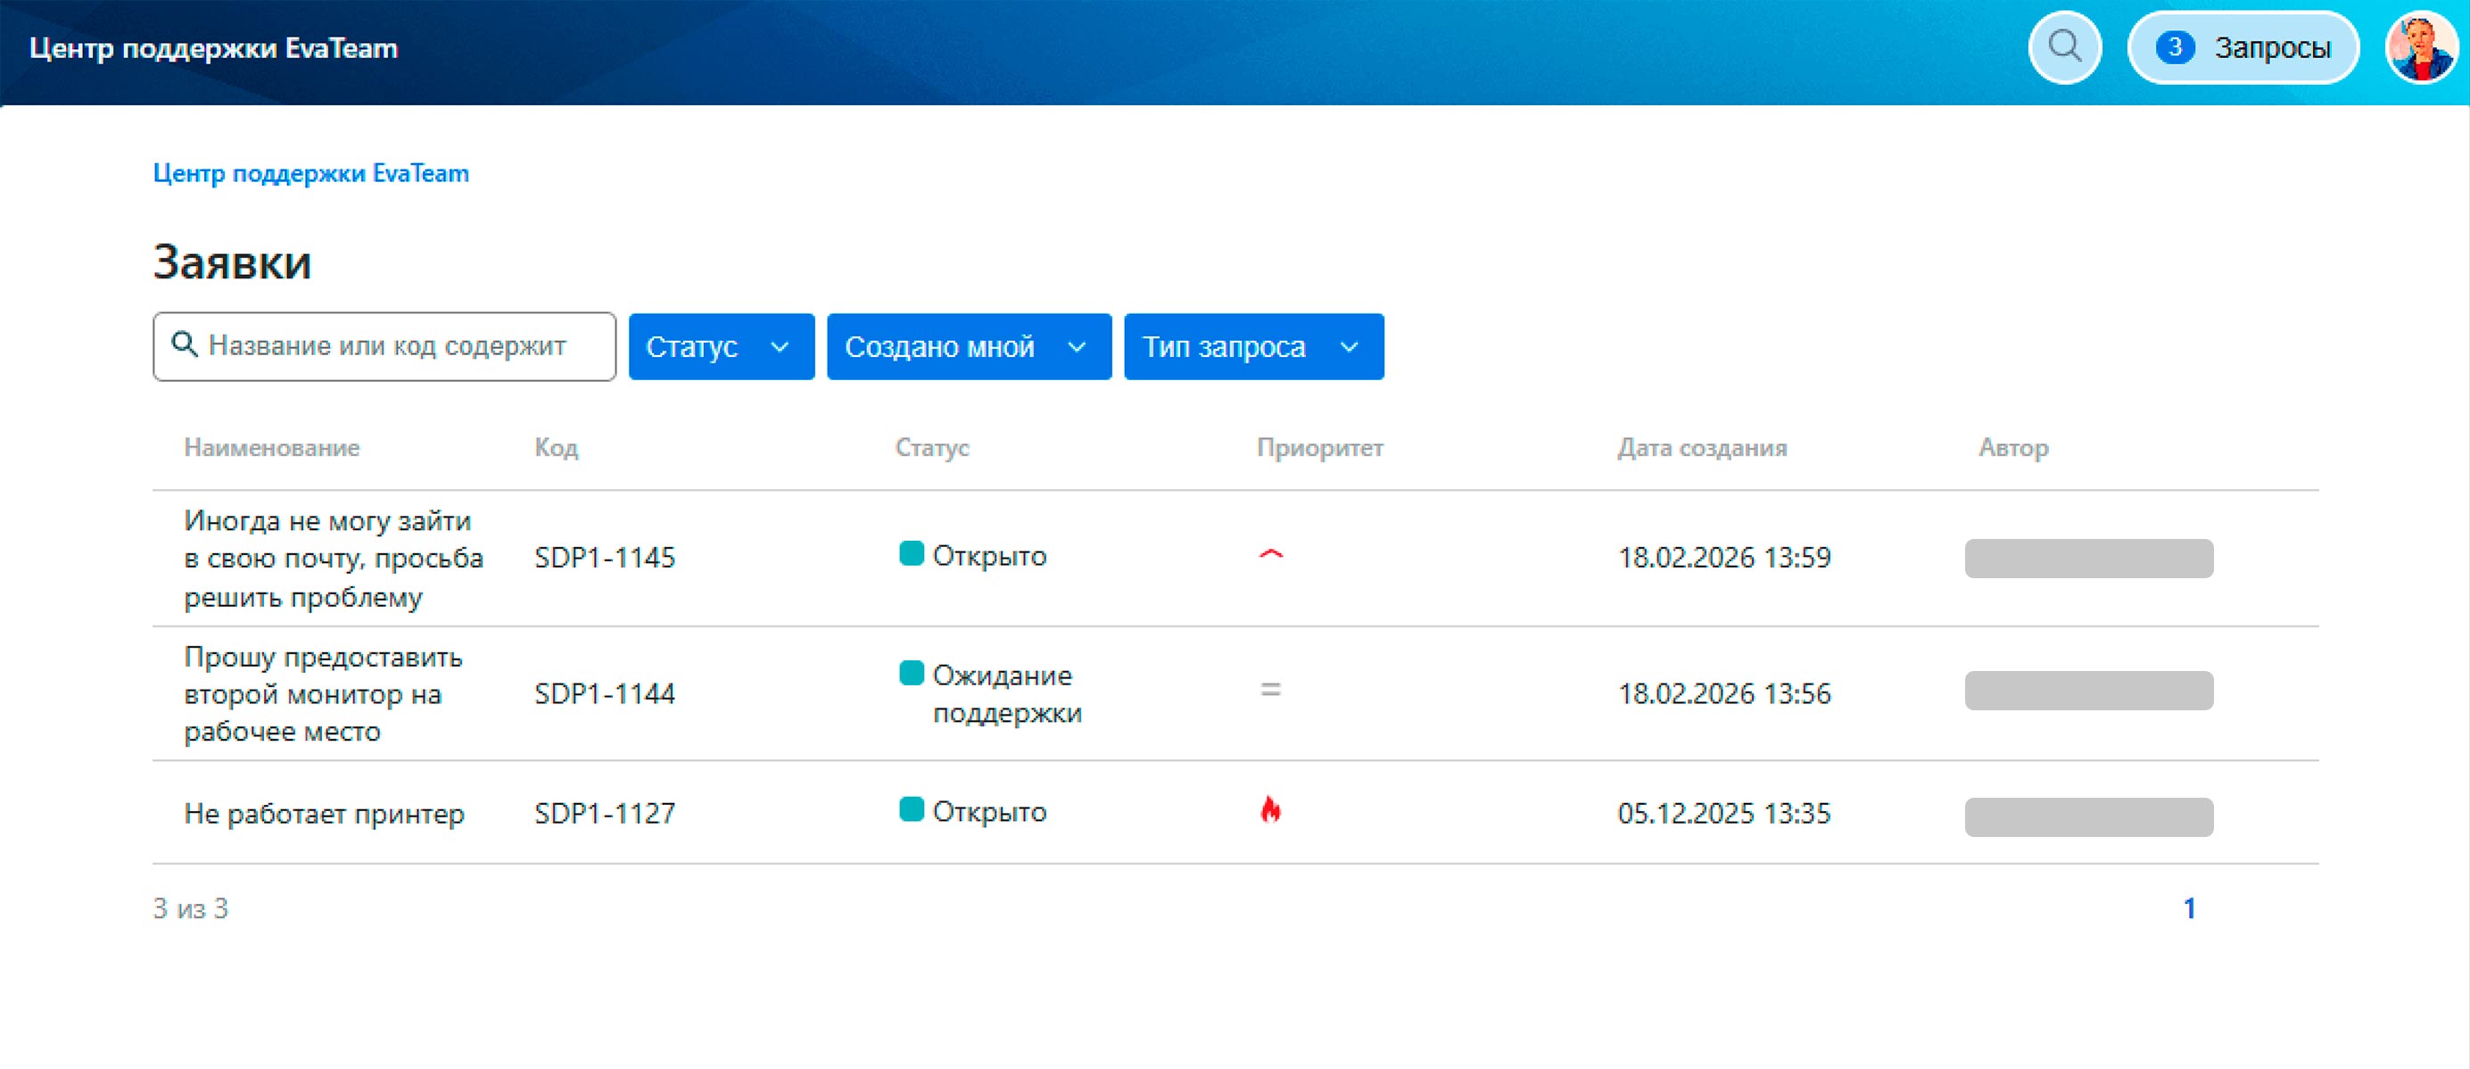Follow the breadcrumb link Центр поддержки EvaTeam
Viewport: 2470px width, 1069px height.
[310, 173]
